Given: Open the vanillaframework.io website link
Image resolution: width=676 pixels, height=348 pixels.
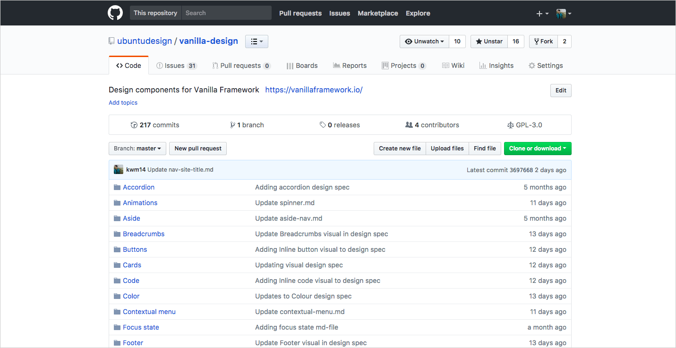Looking at the screenshot, I should click(x=314, y=90).
